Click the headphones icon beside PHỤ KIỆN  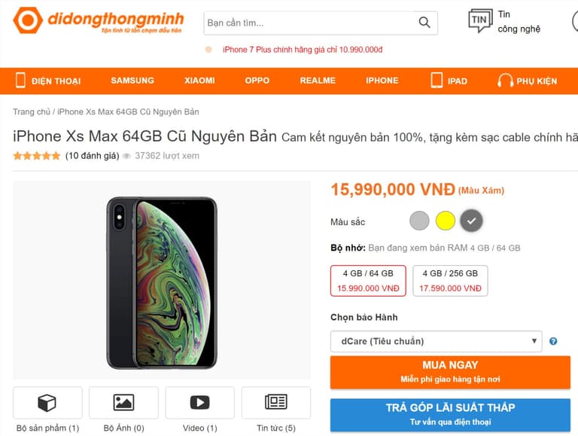505,81
